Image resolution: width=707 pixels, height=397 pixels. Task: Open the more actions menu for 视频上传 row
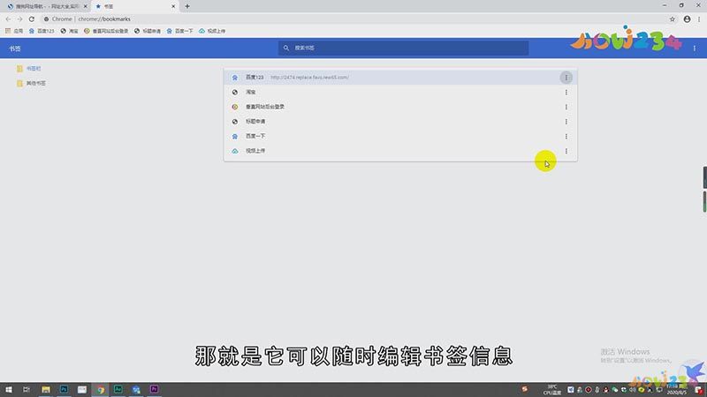[566, 151]
